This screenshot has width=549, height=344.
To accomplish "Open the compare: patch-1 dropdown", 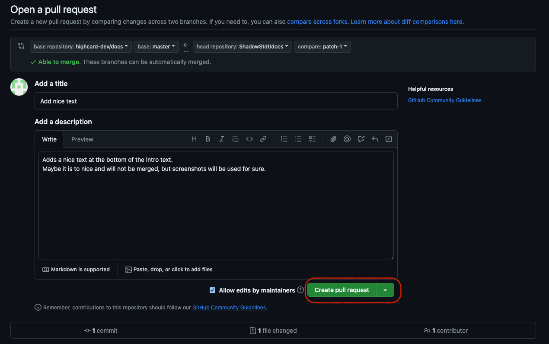I will [x=322, y=46].
